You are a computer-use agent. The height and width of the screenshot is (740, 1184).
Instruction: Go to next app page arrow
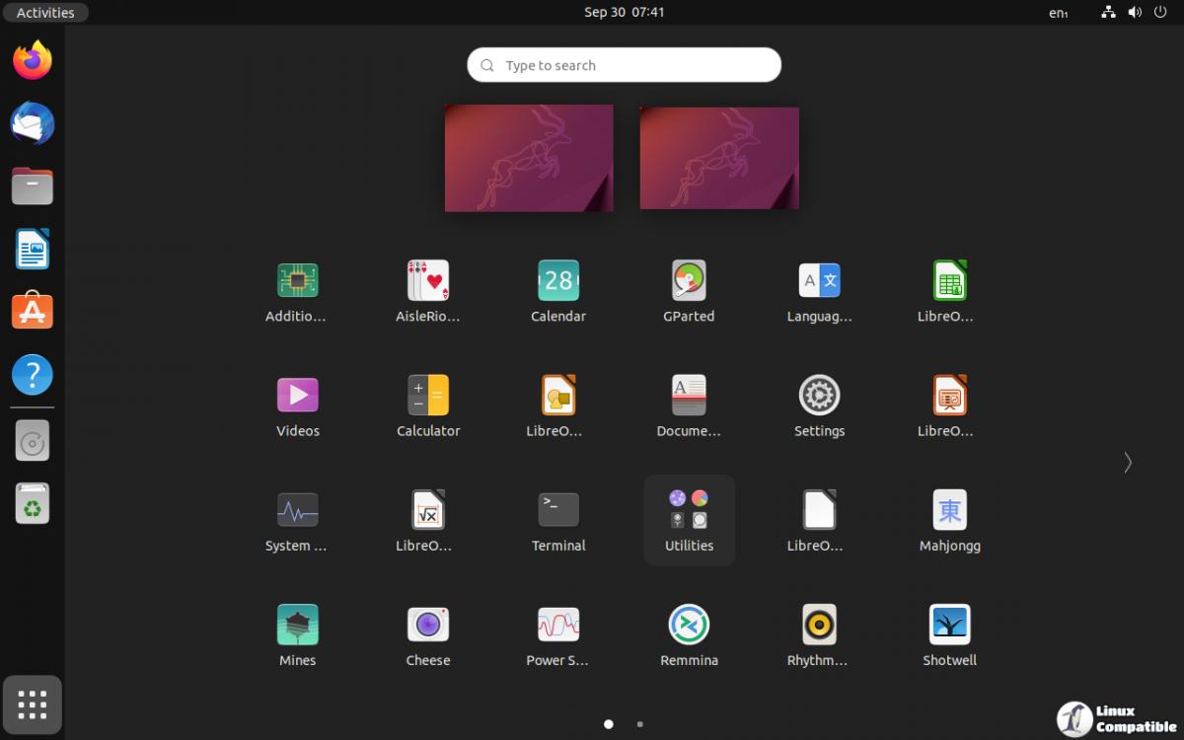(1127, 462)
